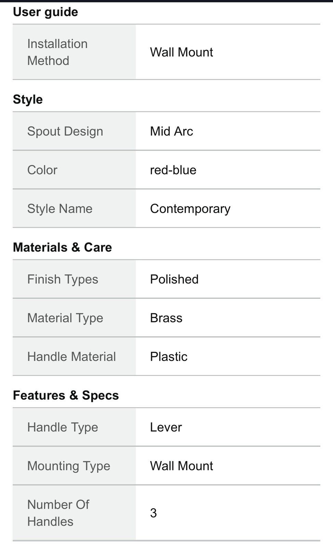Click the first Wall Mount value under User guide
This screenshot has width=333, height=547.
[182, 52]
